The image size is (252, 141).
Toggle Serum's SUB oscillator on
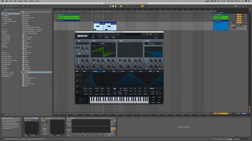77,41
